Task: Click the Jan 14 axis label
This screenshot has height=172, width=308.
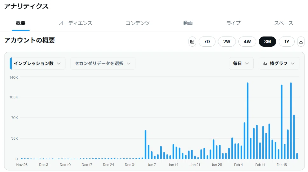Action: click(x=173, y=165)
